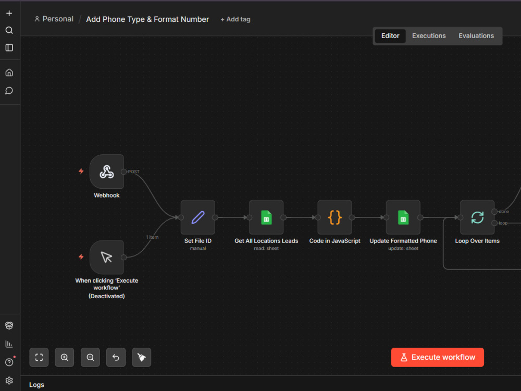Click the '1 item' connection label
The image size is (521, 391).
point(152,237)
